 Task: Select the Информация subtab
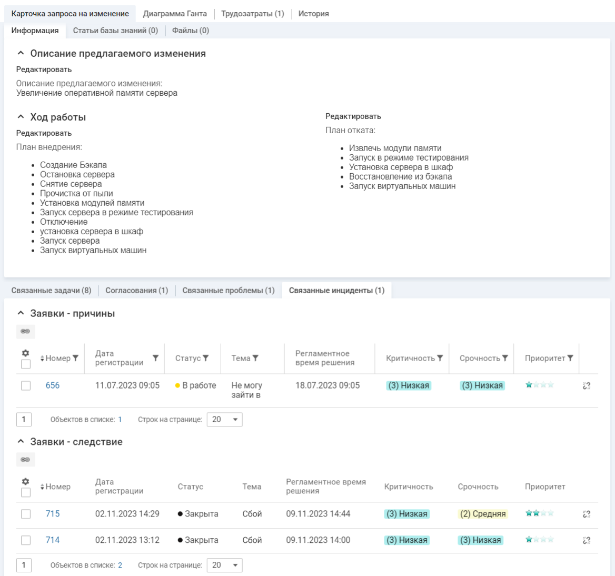click(x=35, y=31)
